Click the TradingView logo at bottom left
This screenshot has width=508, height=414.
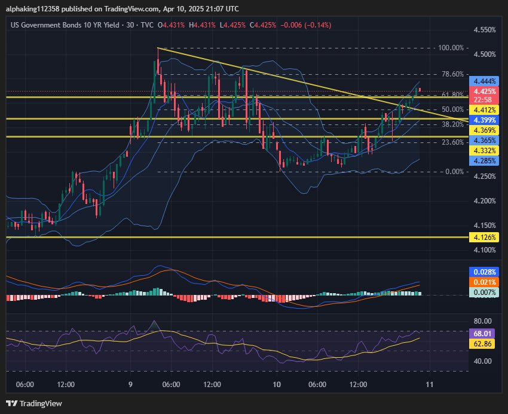(34, 403)
